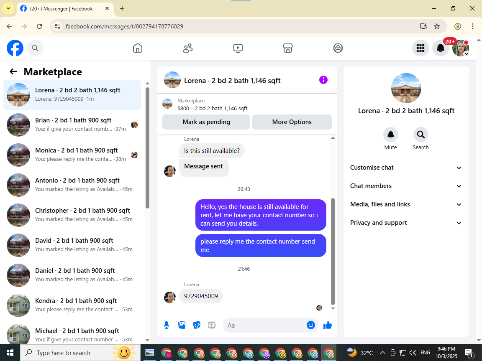Expand the Privacy and support section
This screenshot has height=361, width=482.
pos(406,223)
